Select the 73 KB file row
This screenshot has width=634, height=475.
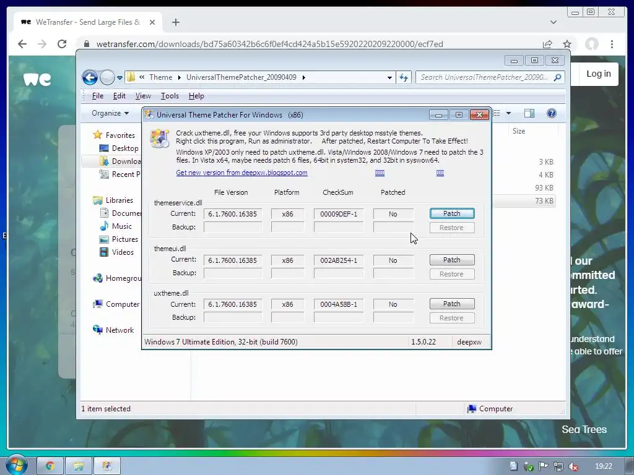524,201
